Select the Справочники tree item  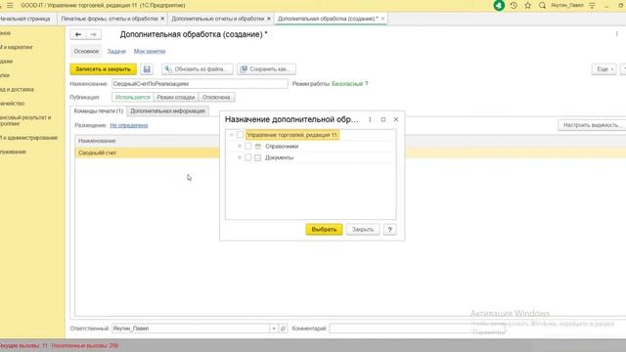coord(282,147)
